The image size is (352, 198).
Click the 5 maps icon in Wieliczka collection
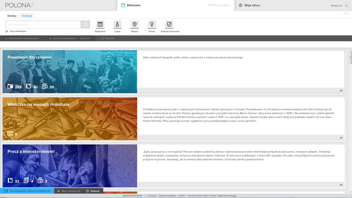coord(10,134)
